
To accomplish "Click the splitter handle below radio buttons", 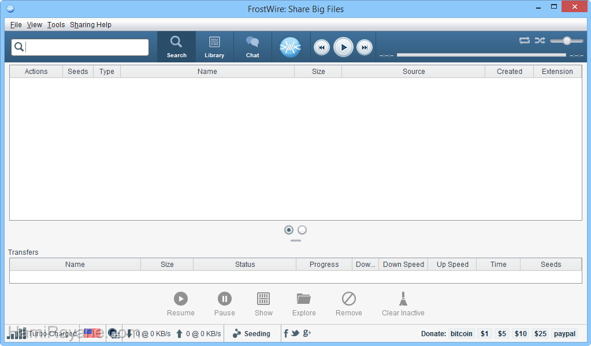I will pos(296,240).
